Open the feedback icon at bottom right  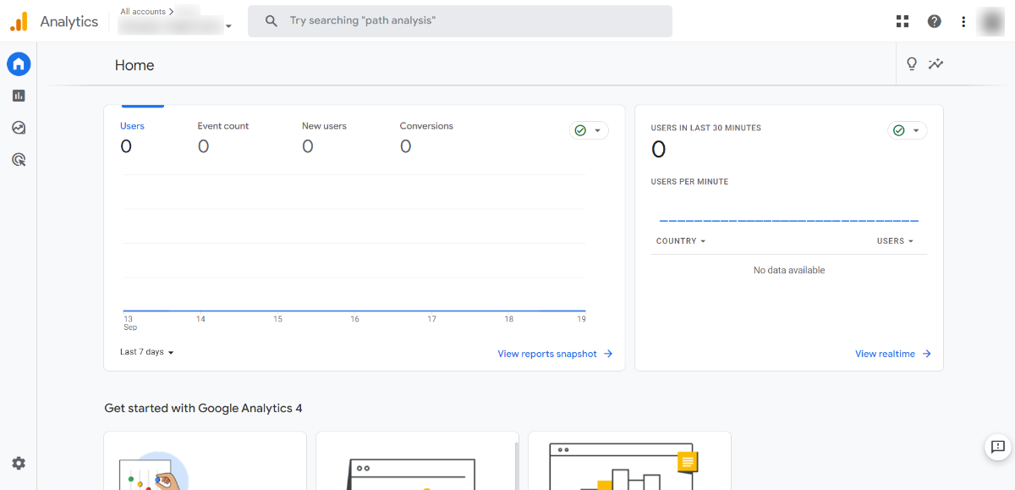pyautogui.click(x=997, y=447)
